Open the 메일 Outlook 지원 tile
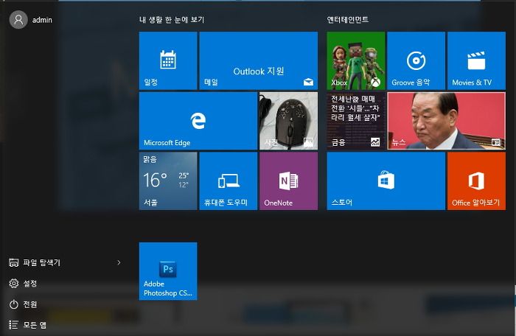This screenshot has width=516, height=336. click(x=258, y=60)
